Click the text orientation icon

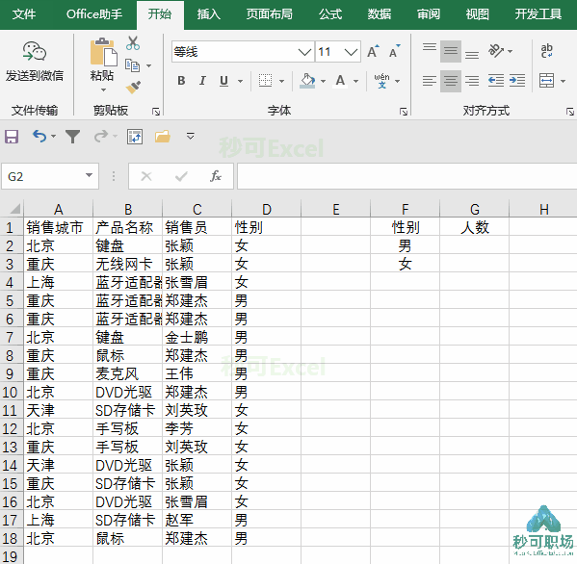coord(496,51)
